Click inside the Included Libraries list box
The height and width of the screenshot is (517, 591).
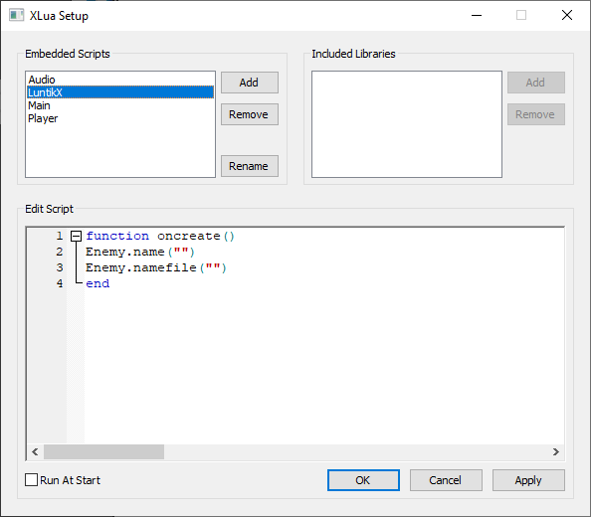[x=407, y=124]
